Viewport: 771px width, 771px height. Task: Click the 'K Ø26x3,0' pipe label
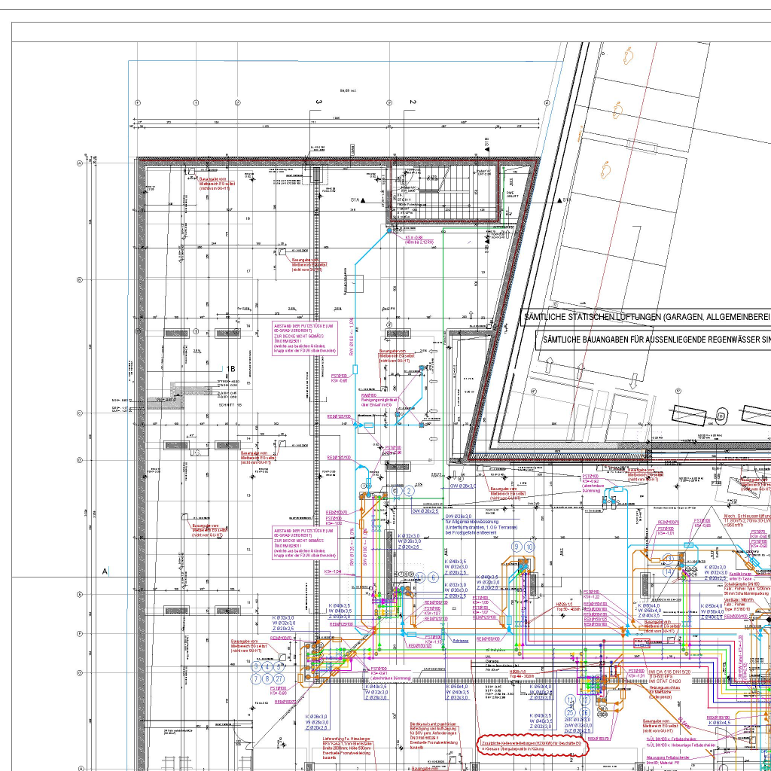316,717
